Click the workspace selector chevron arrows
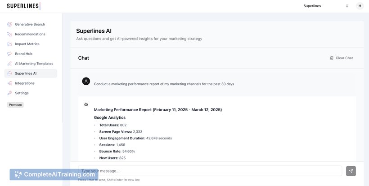Image resolution: width=369 pixels, height=186 pixels. (x=347, y=6)
